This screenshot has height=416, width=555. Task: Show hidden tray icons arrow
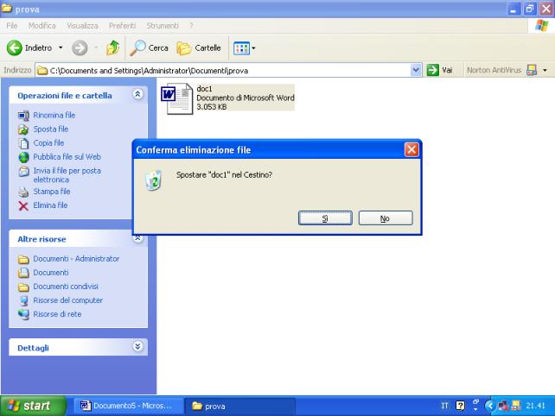(489, 406)
